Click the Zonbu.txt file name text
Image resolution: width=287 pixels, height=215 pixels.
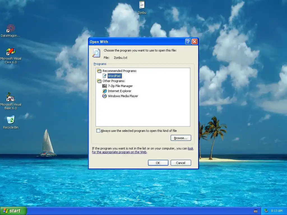[121, 58]
